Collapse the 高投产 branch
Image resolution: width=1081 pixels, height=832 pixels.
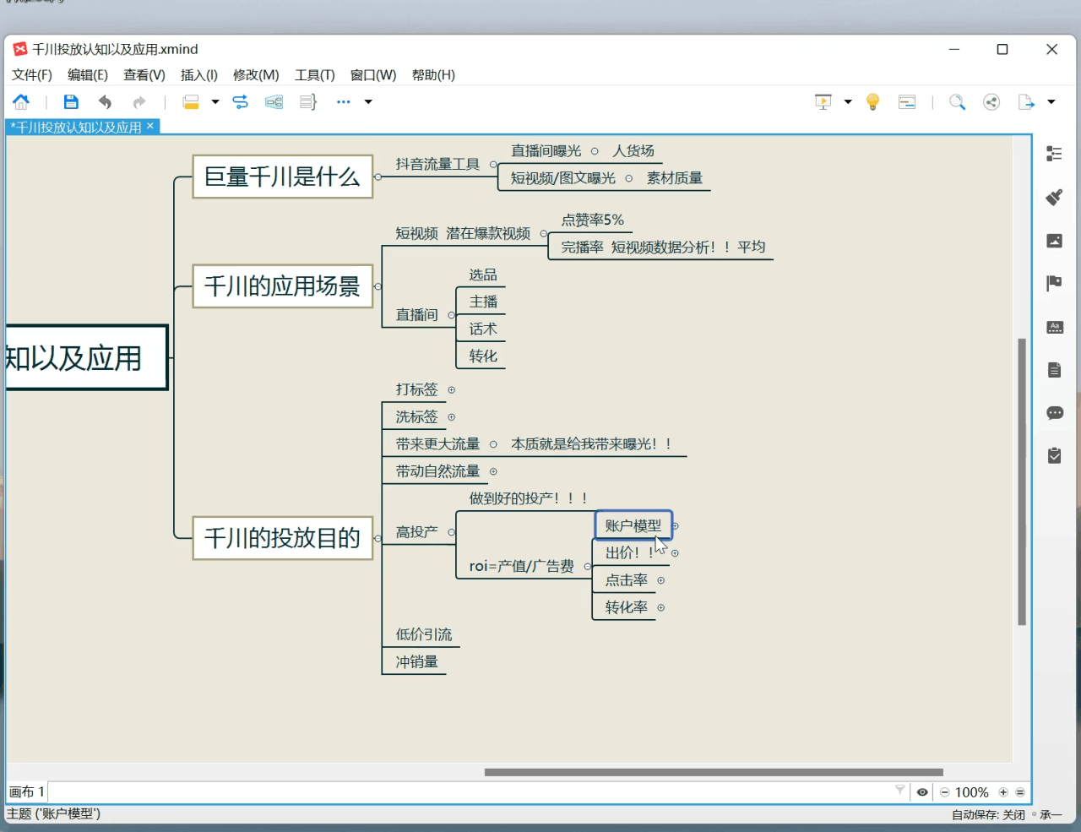tap(452, 532)
